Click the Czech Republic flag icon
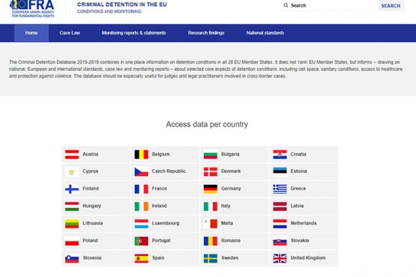 pyautogui.click(x=141, y=171)
